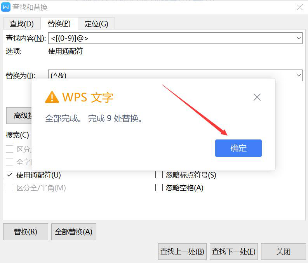Uncheck 使用通配符(U) checkbox
The height and width of the screenshot is (263, 308).
tap(9, 174)
